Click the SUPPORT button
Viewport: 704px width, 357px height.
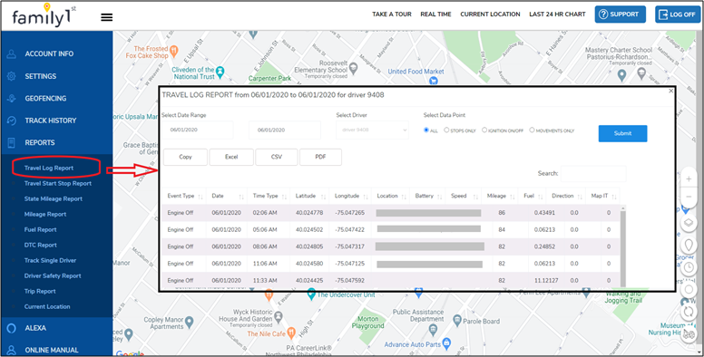(620, 14)
